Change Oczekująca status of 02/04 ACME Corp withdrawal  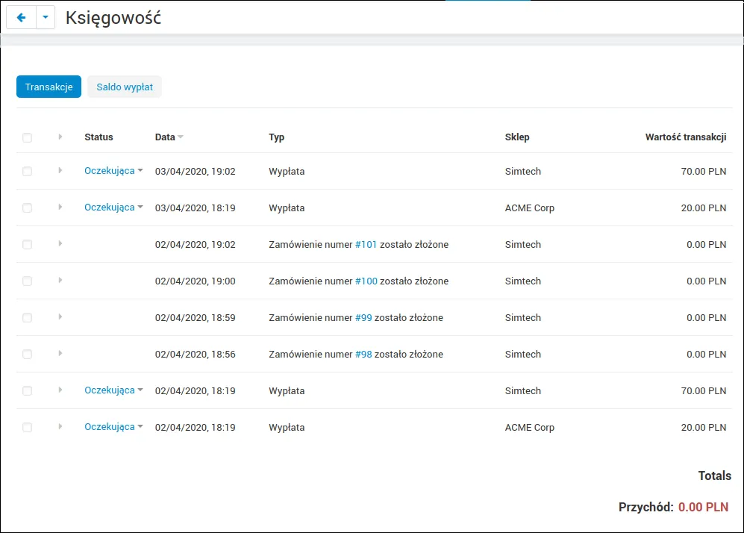[x=113, y=427]
